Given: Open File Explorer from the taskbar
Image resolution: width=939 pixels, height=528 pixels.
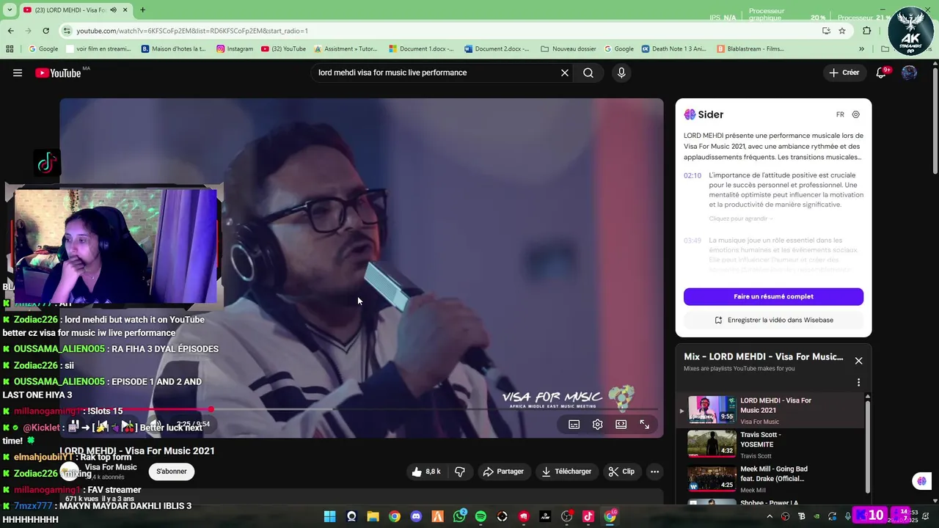Looking at the screenshot, I should click(x=373, y=516).
